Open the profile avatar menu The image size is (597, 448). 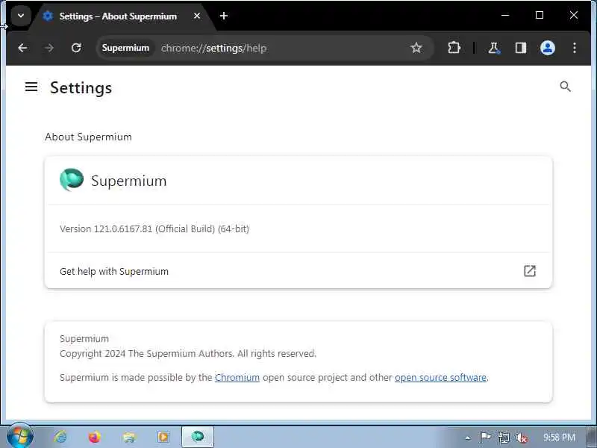[548, 48]
